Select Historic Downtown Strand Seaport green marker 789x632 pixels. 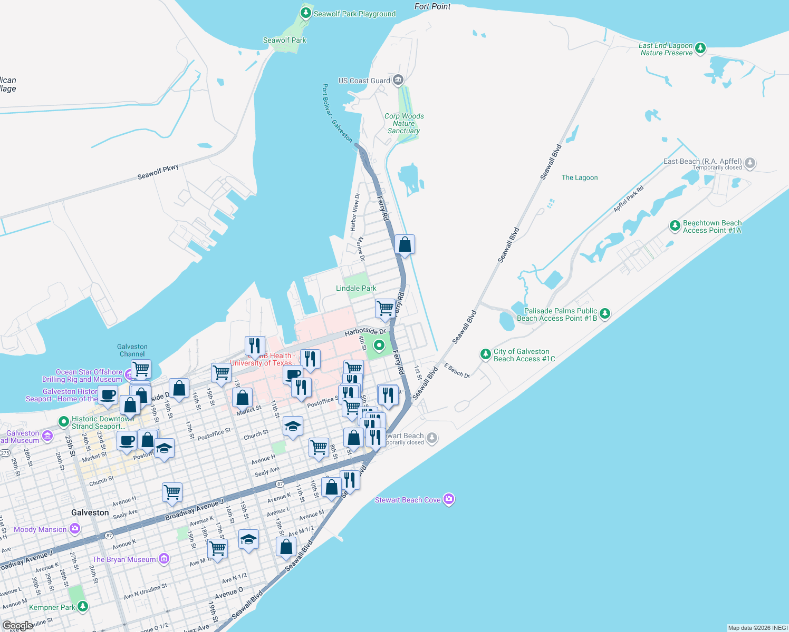(63, 421)
